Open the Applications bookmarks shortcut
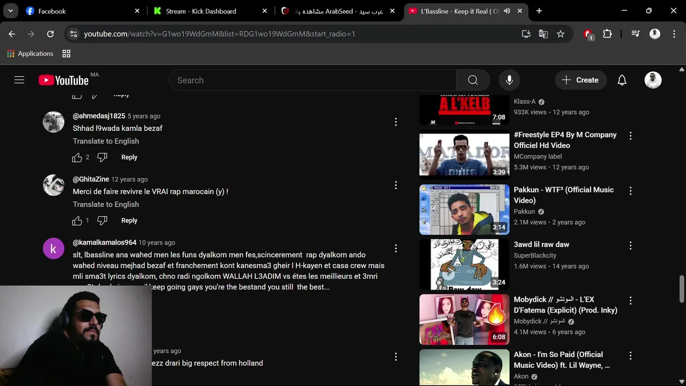Image resolution: width=686 pixels, height=386 pixels. click(x=30, y=54)
